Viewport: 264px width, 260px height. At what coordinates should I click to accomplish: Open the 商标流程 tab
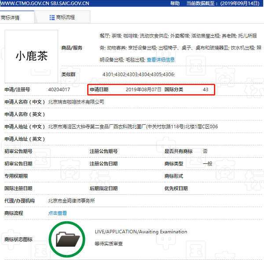coord(62,17)
